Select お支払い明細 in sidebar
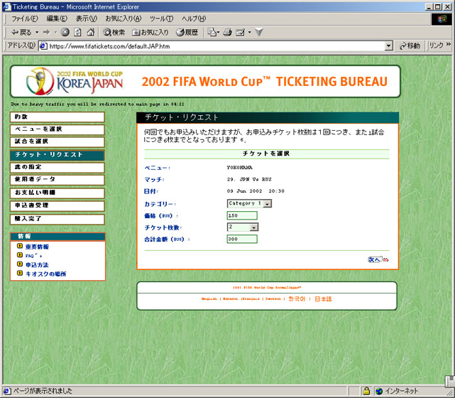 pos(57,193)
